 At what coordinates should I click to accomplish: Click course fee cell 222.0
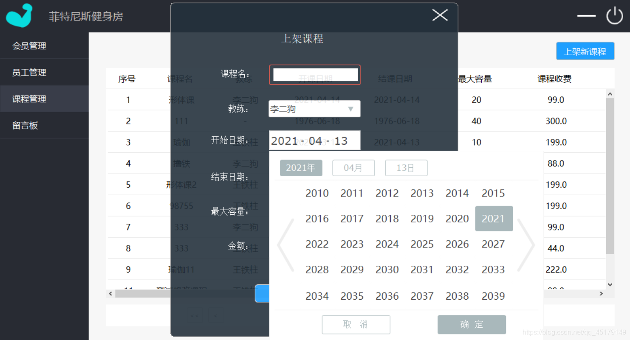pos(556,270)
